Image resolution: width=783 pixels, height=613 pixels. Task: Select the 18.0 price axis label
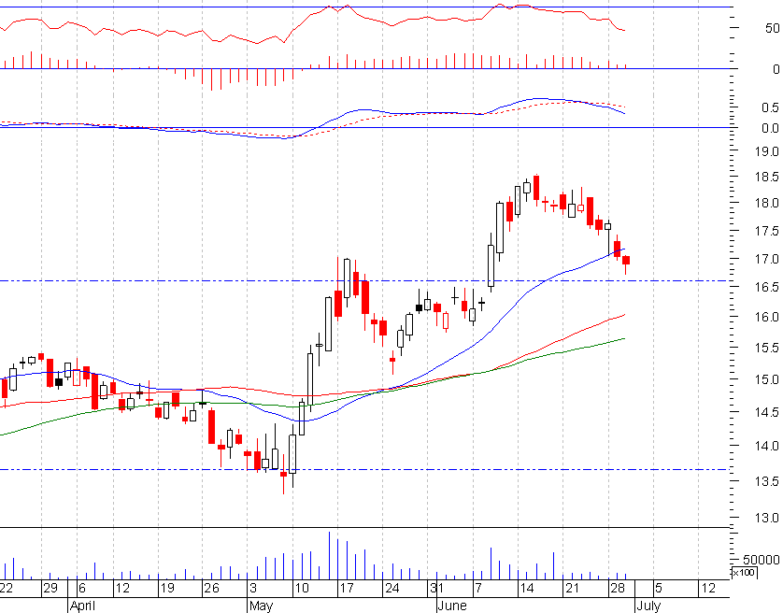pyautogui.click(x=767, y=203)
